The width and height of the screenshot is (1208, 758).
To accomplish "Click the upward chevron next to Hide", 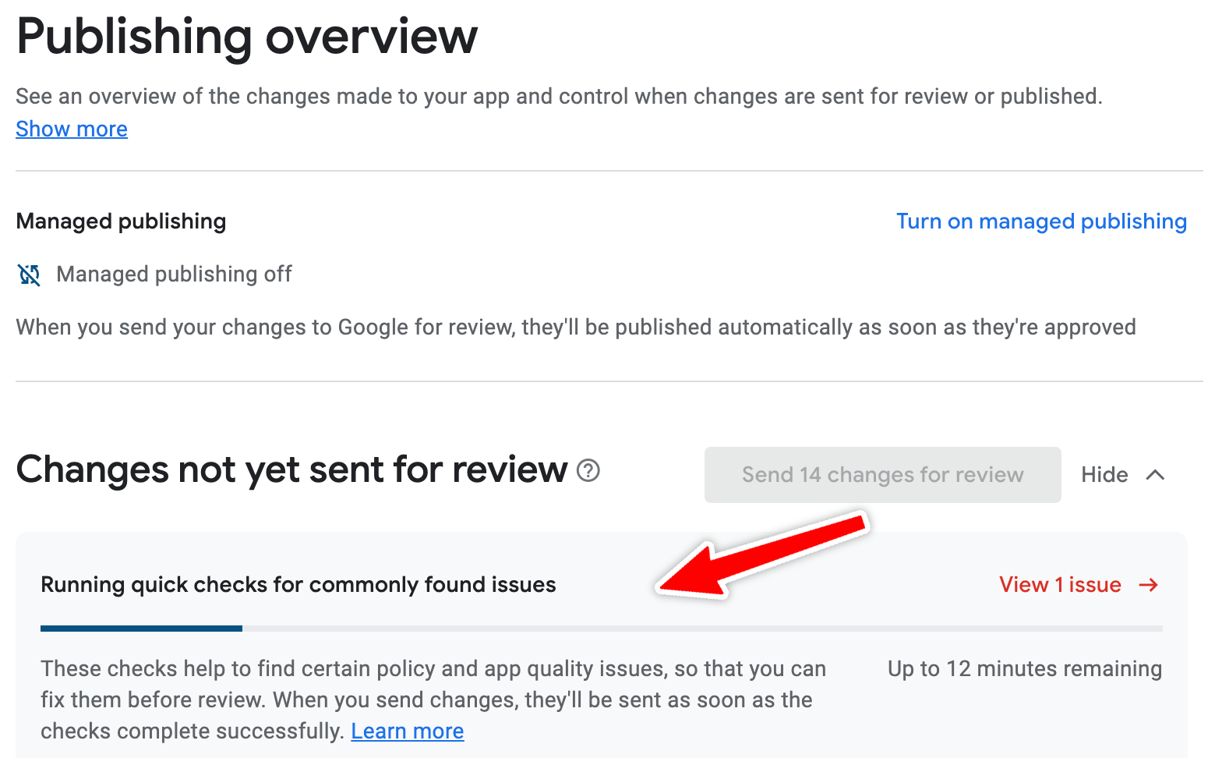I will click(1156, 475).
